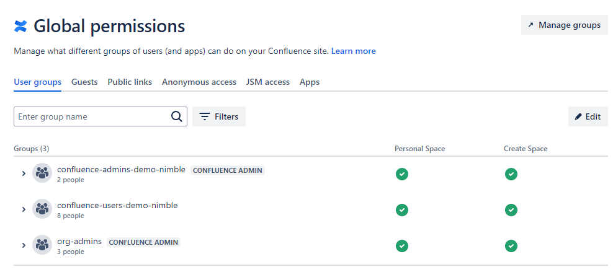
Task: Click the CONFLUENCE ADMIN badge beside org-admins
Action: (143, 242)
